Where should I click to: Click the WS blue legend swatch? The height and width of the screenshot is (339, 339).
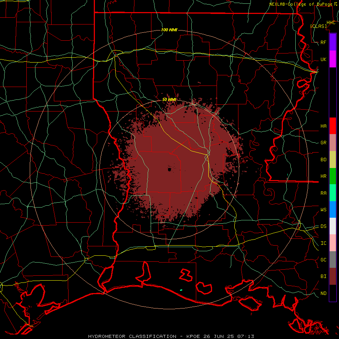333,209
